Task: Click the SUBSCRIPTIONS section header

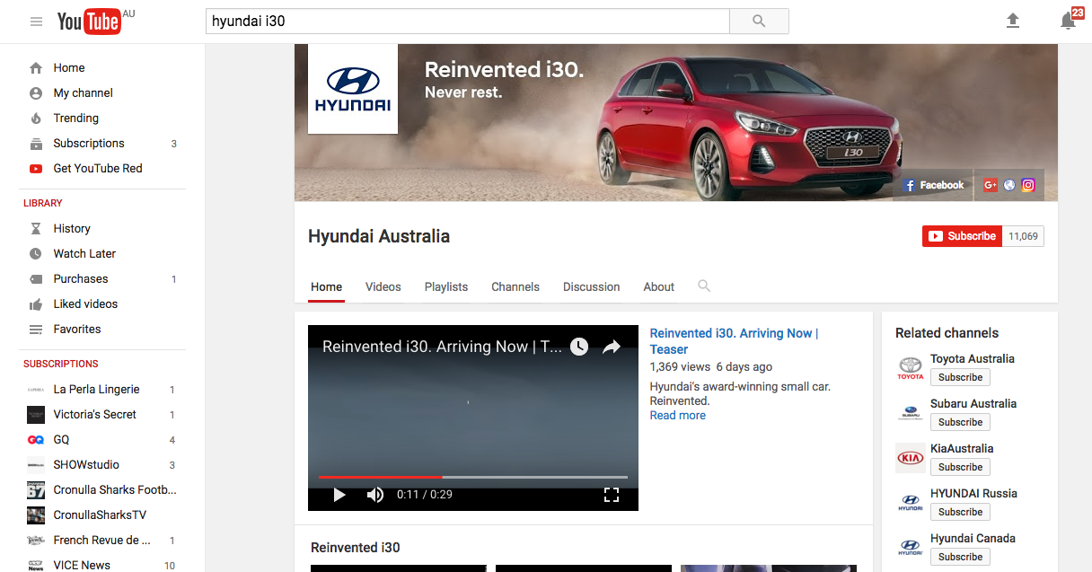Action: (x=61, y=364)
